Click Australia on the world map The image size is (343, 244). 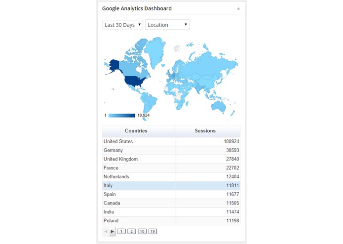[219, 107]
